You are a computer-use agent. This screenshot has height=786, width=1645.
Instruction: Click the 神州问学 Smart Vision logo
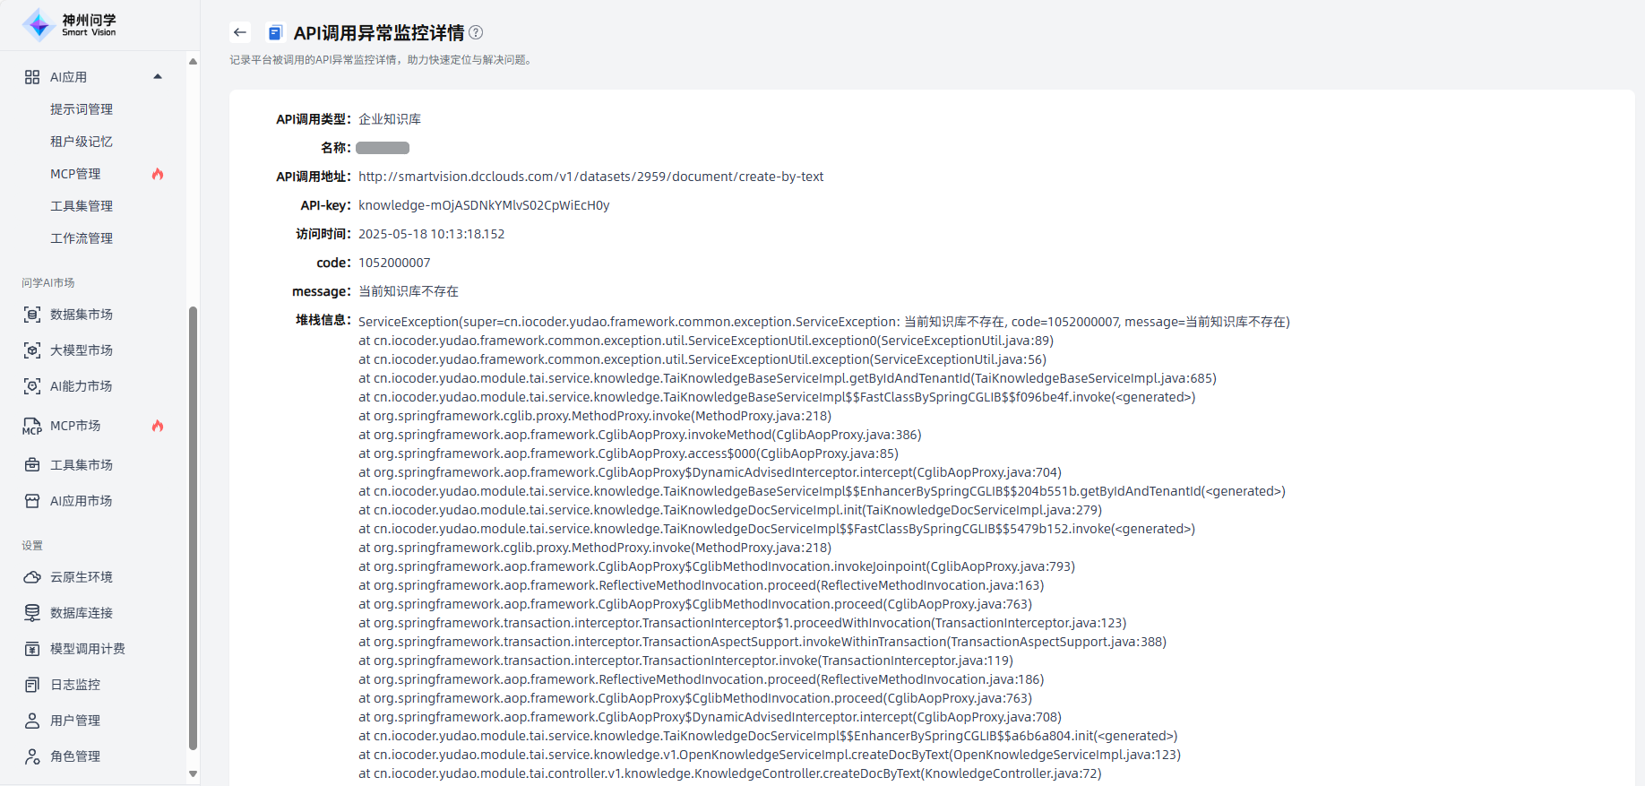70,25
